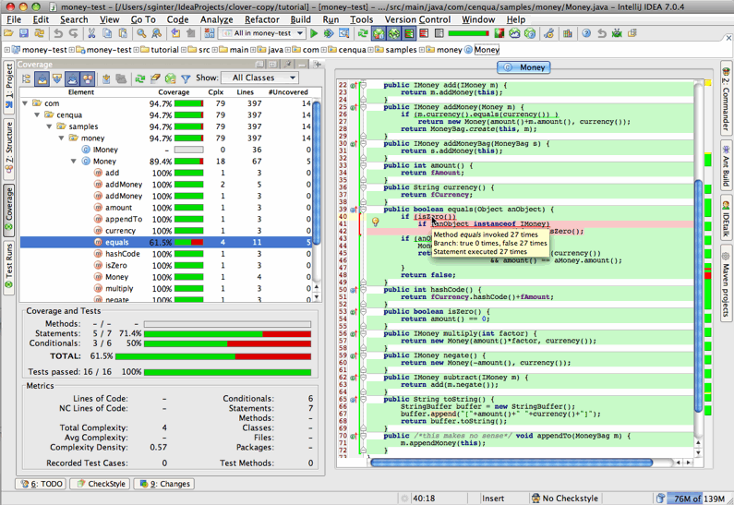Viewport: 734px width, 505px height.
Task: Select the hashCode method in coverage tree
Action: pyautogui.click(x=122, y=254)
